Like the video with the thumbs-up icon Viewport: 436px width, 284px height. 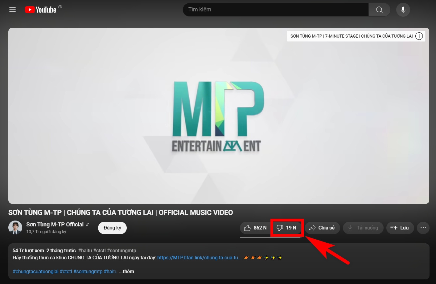click(248, 228)
